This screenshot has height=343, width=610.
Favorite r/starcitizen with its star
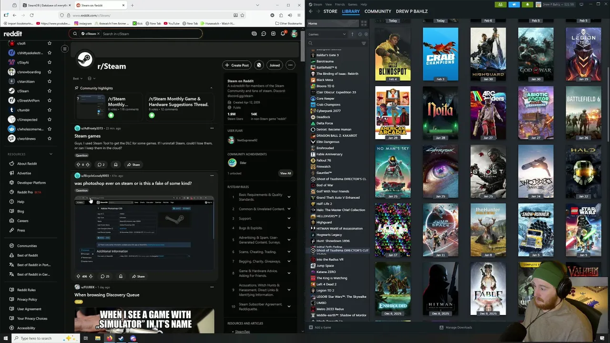(49, 81)
